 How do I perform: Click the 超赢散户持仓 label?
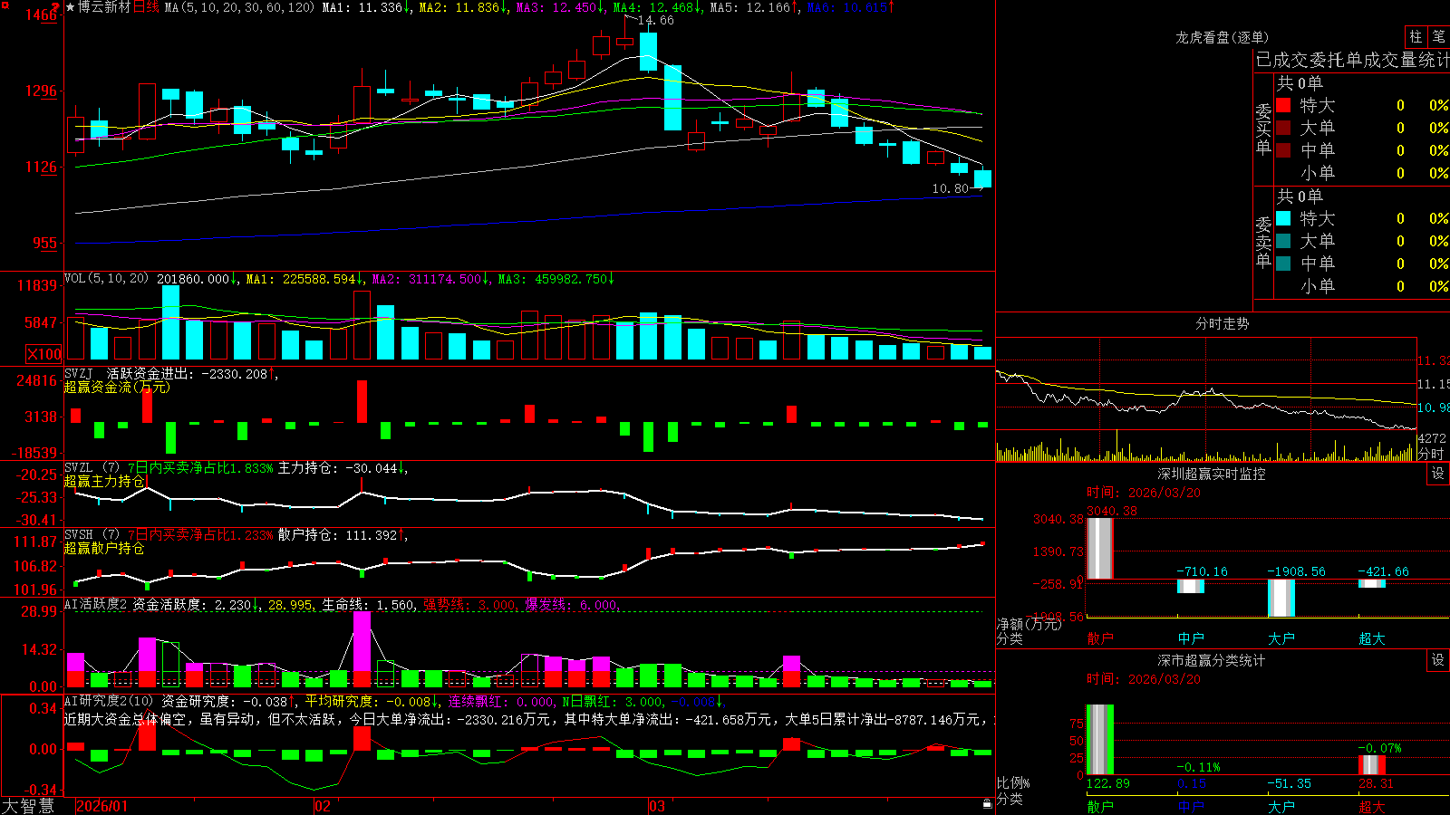104,548
